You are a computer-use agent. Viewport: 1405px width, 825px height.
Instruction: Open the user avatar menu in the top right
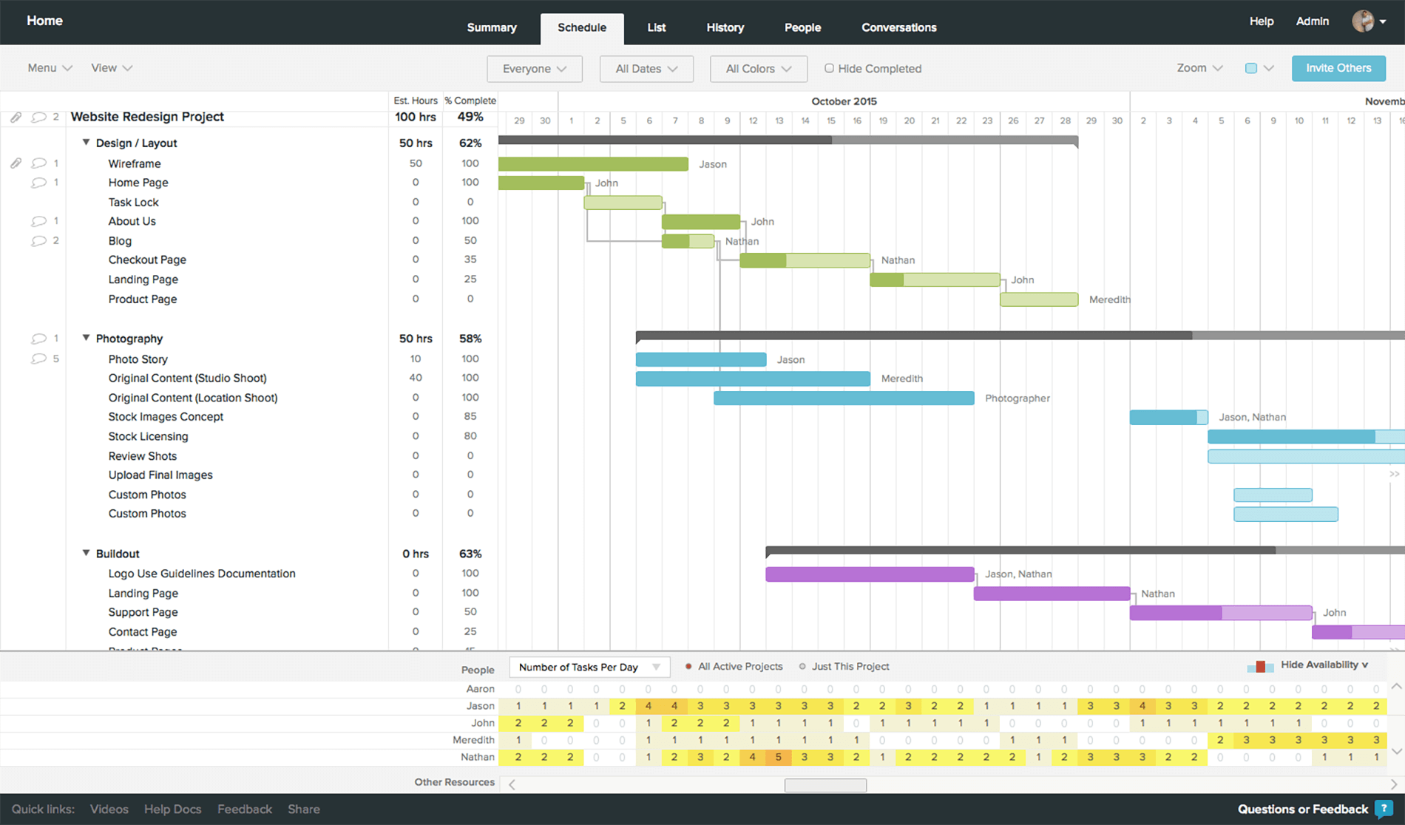point(1367,21)
